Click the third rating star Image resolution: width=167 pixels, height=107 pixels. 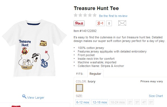(x=85, y=15)
